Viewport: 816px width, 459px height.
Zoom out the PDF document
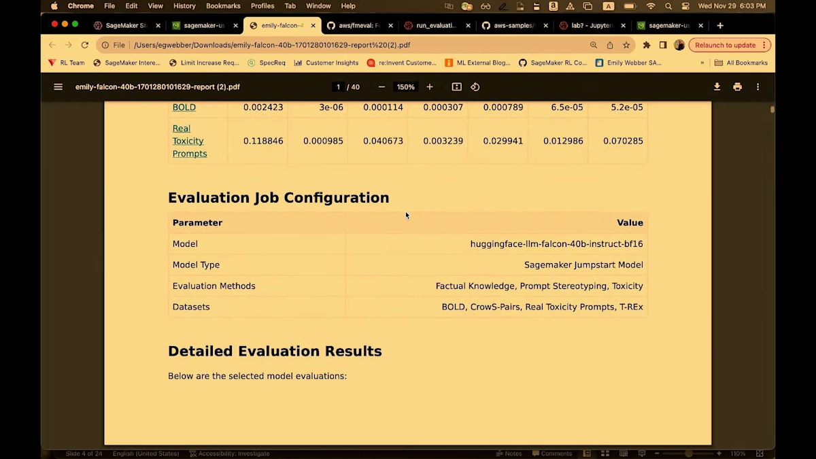[x=381, y=87]
